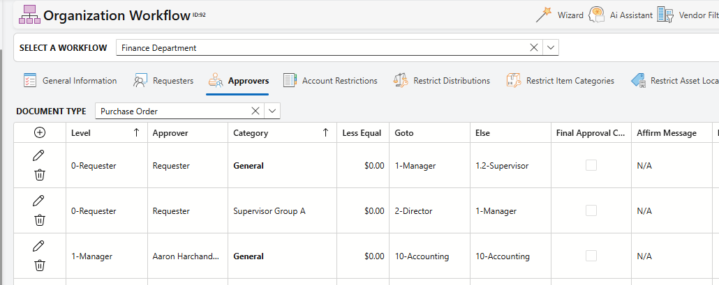Sort by the Category column header
The image size is (719, 285).
[x=251, y=133]
